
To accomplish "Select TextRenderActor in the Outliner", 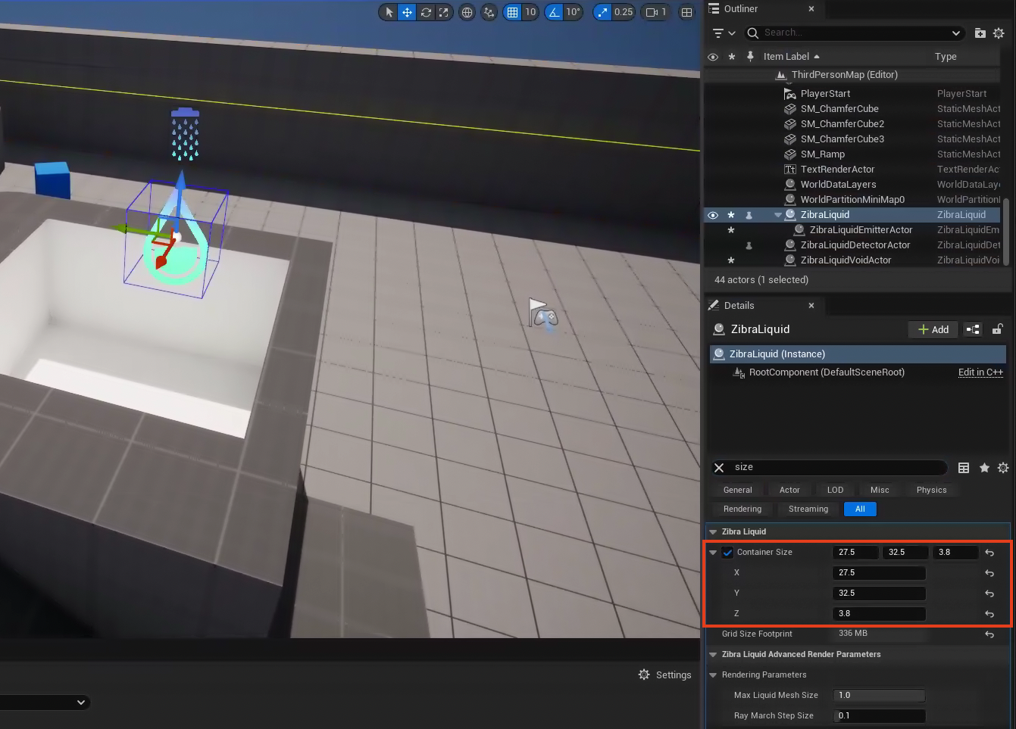I will point(837,170).
